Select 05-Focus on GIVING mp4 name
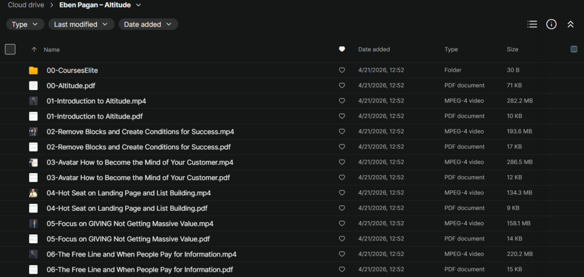The width and height of the screenshot is (584, 277). (x=130, y=223)
